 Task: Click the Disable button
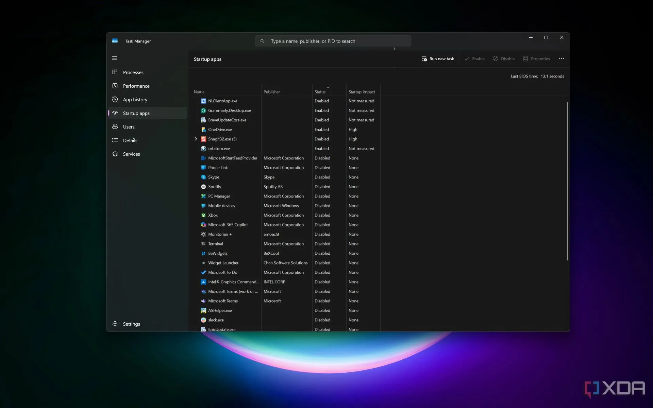point(504,59)
